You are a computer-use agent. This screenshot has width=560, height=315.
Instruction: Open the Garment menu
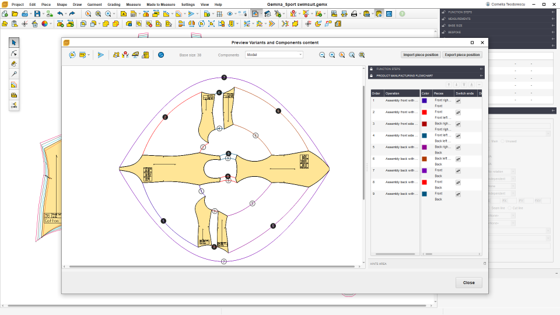coord(94,4)
